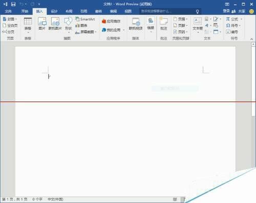
Task: Open the Text Box (文本框) dropdown
Action: (x=198, y=25)
